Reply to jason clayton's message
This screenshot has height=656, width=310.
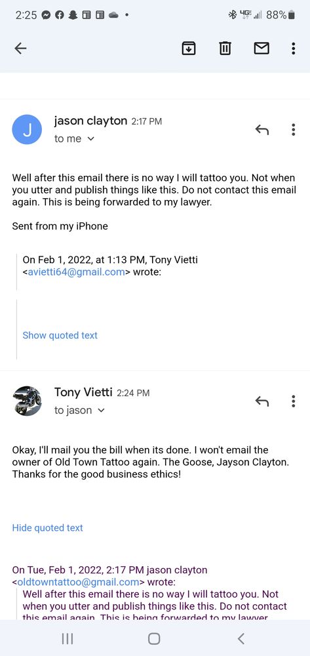pyautogui.click(x=262, y=130)
